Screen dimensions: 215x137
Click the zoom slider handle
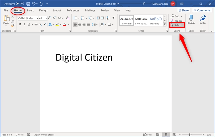point(190,135)
